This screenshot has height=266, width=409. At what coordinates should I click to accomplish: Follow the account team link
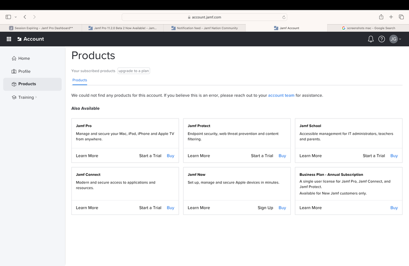[x=281, y=95]
